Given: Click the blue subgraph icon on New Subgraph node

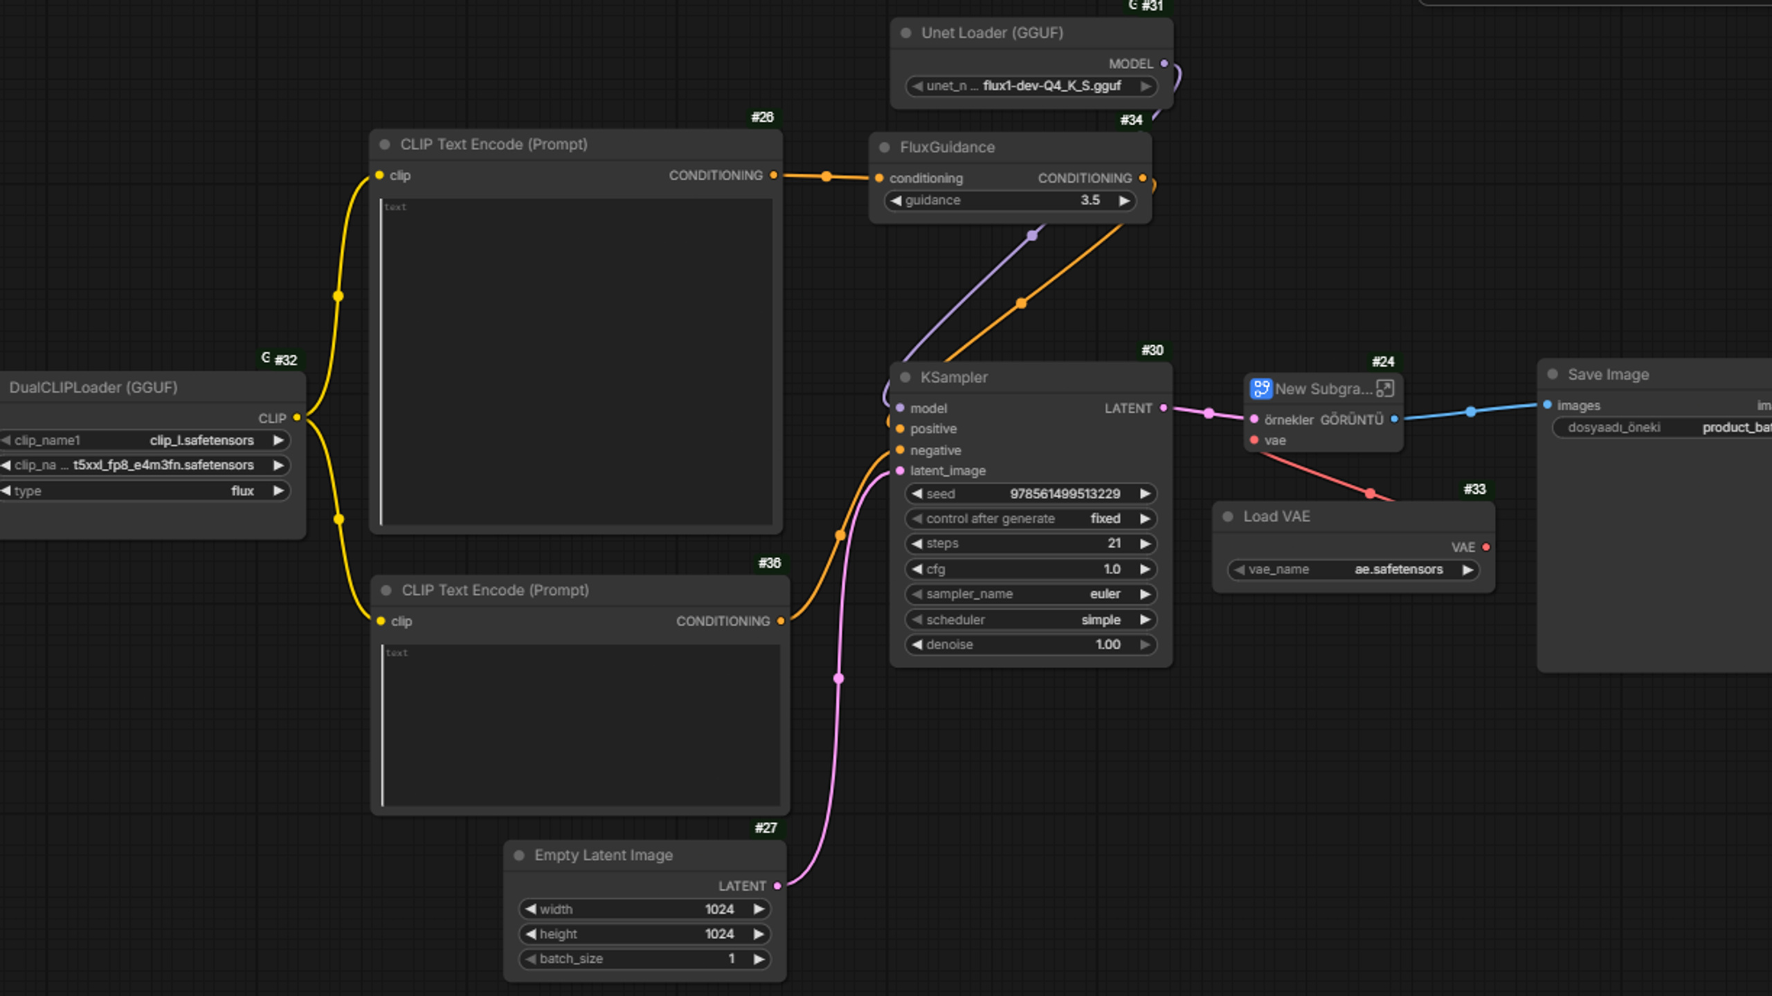Looking at the screenshot, I should coord(1261,389).
